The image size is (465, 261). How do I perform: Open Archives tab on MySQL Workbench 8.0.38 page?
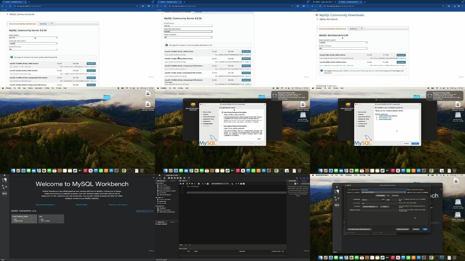pos(353,29)
